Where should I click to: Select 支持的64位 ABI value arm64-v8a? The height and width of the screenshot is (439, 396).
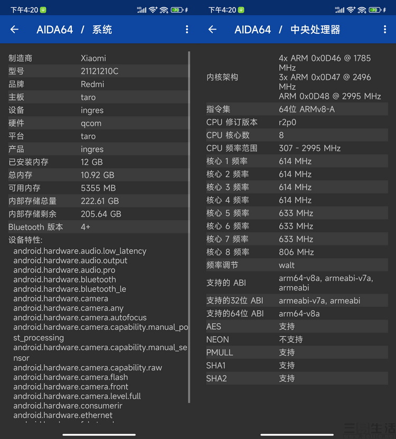(299, 314)
